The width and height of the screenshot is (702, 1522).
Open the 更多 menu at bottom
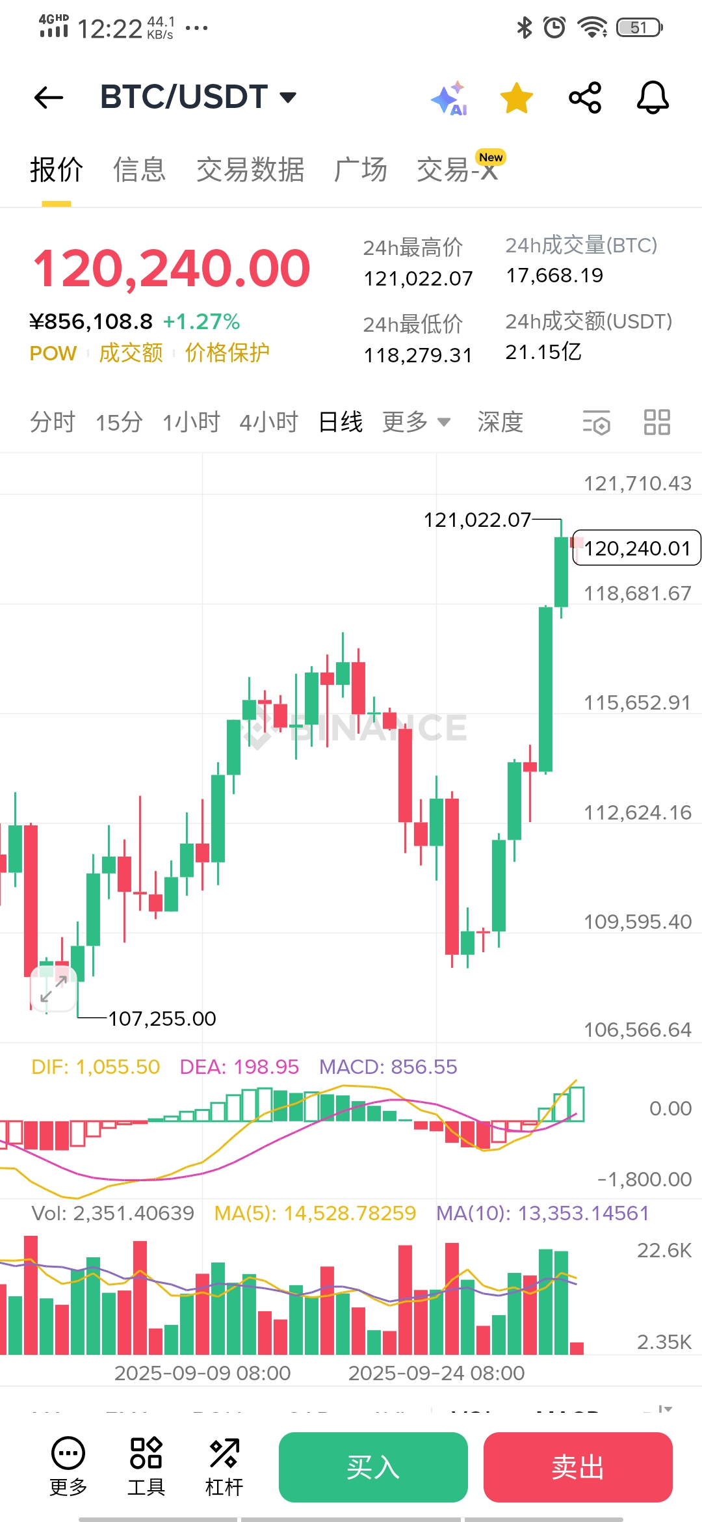click(68, 1467)
